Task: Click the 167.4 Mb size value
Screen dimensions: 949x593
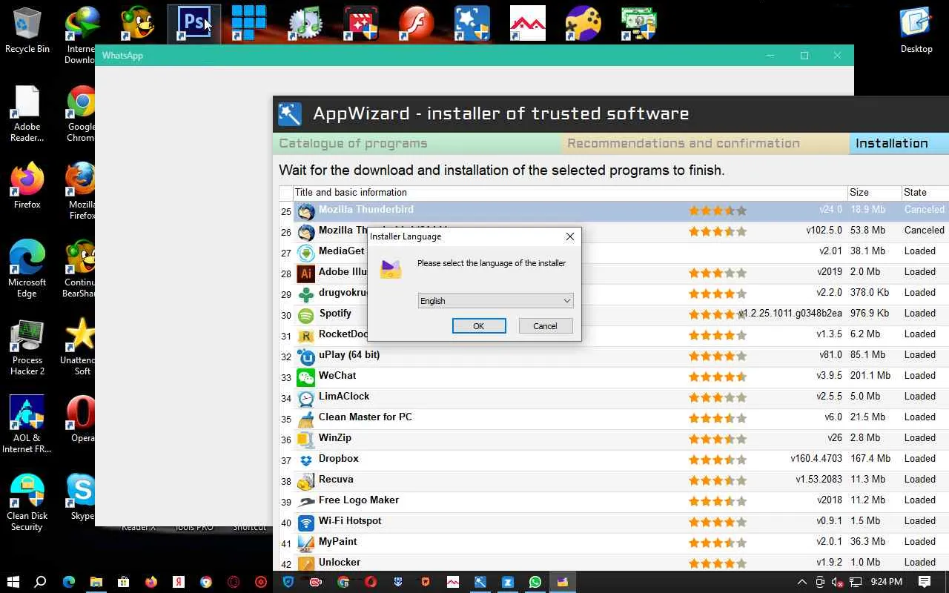Action: 870,459
